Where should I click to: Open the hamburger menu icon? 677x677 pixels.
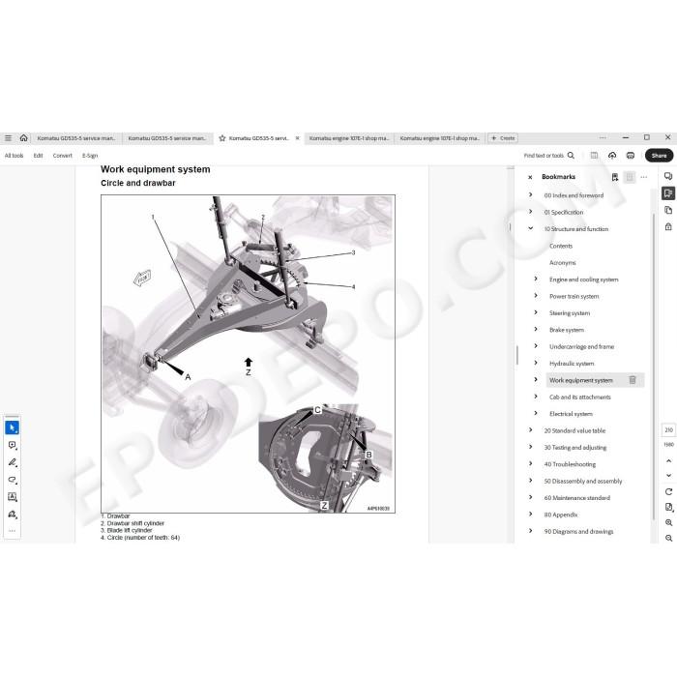8,138
